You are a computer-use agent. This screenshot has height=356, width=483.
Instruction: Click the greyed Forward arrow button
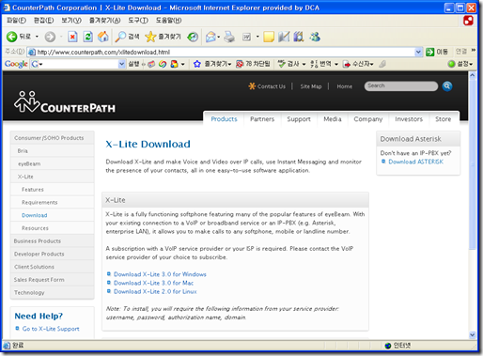click(50, 37)
